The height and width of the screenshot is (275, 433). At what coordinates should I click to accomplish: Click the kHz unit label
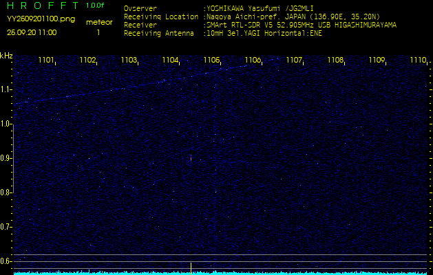coord(6,56)
